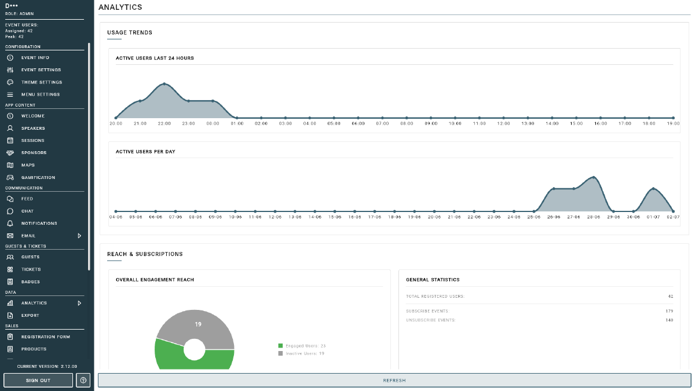
Task: Click the Products icon
Action: pos(10,349)
